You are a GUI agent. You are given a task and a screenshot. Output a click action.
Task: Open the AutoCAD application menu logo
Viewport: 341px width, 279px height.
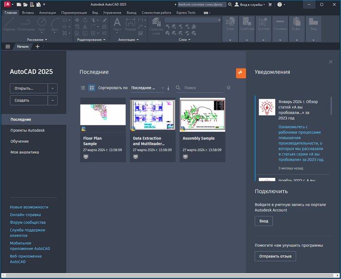8,4
